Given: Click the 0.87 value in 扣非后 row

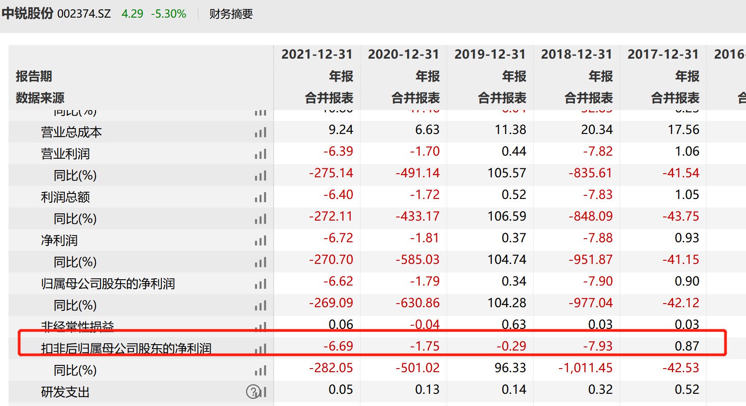Looking at the screenshot, I should 687,346.
